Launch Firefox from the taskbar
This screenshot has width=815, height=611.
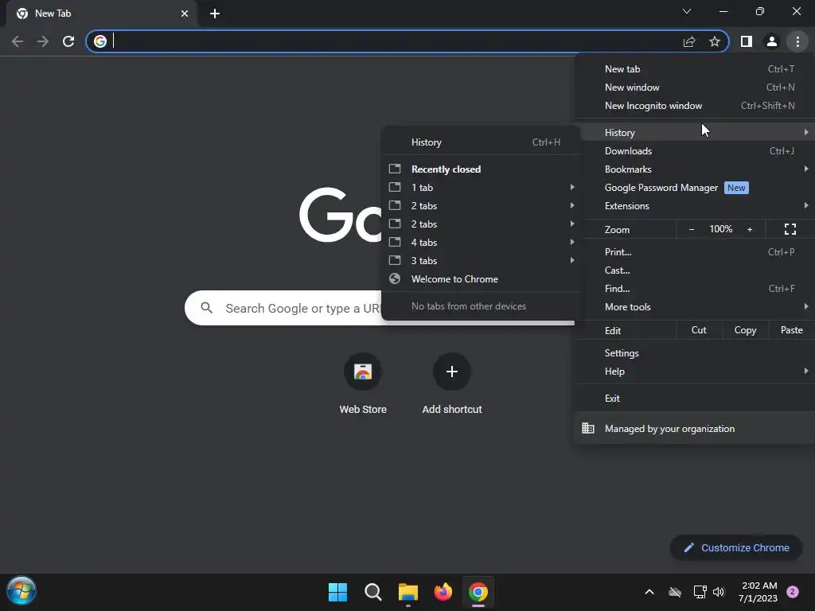point(443,592)
